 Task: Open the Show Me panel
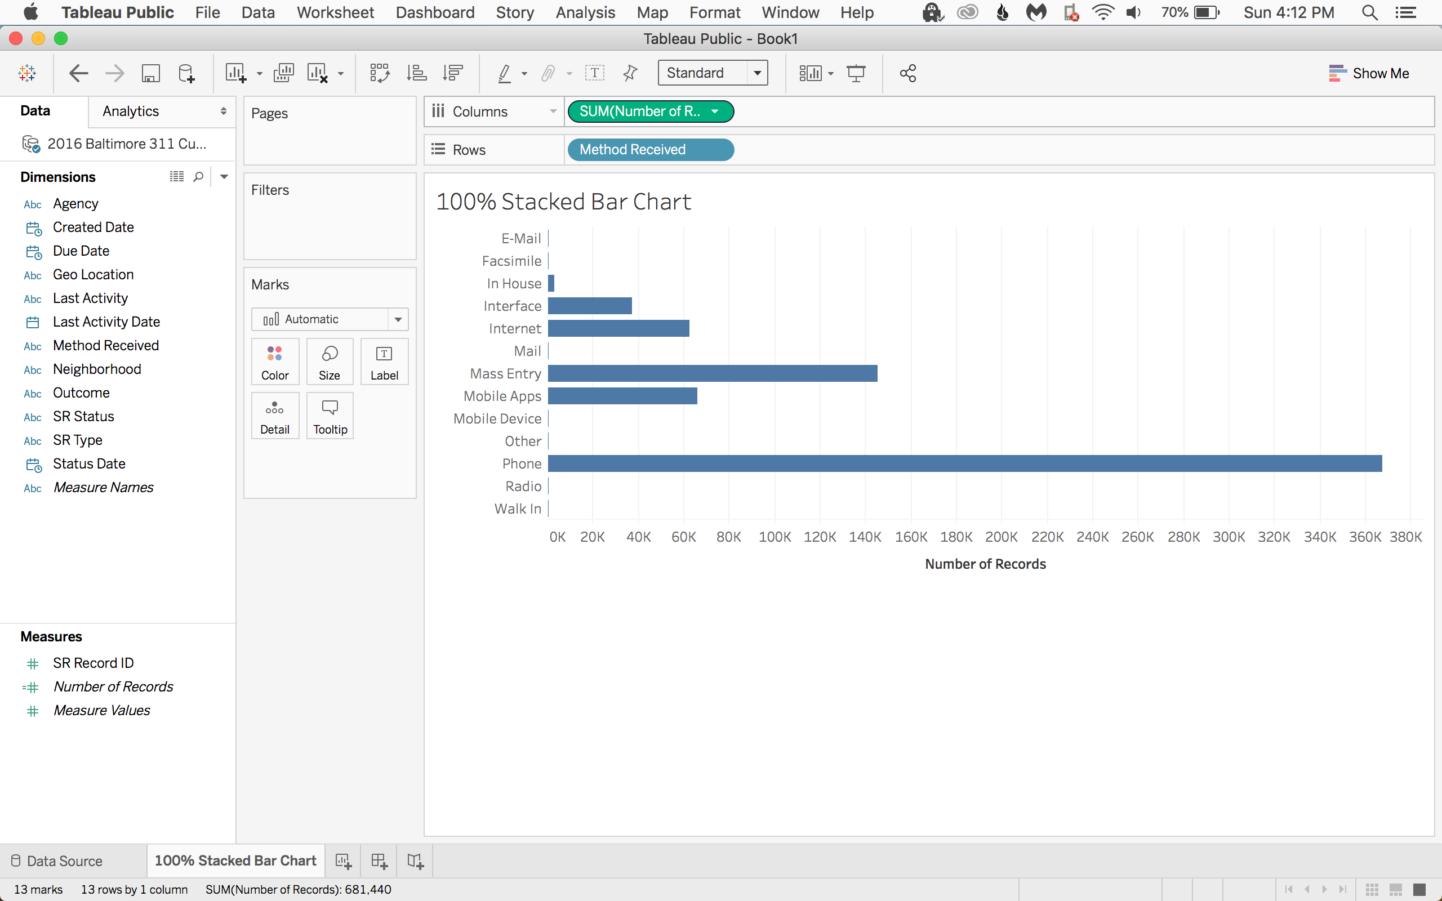[x=1369, y=73]
